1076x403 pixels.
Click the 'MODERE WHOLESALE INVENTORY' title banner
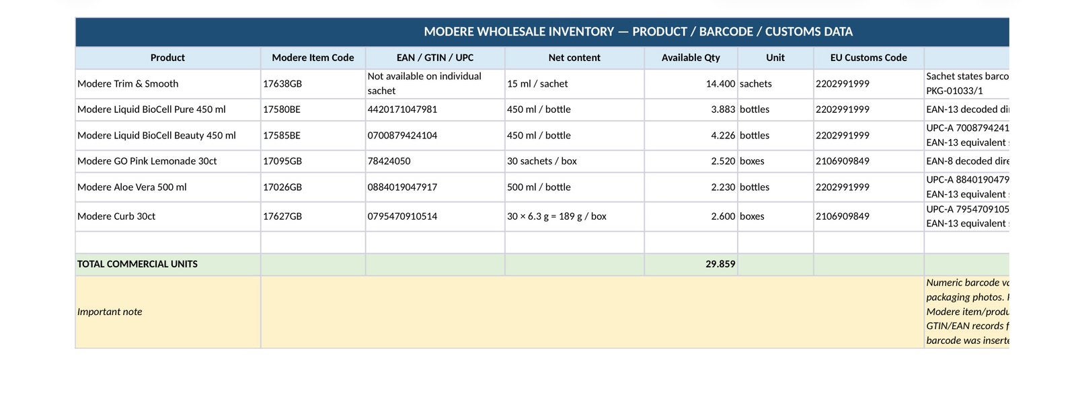coord(542,32)
